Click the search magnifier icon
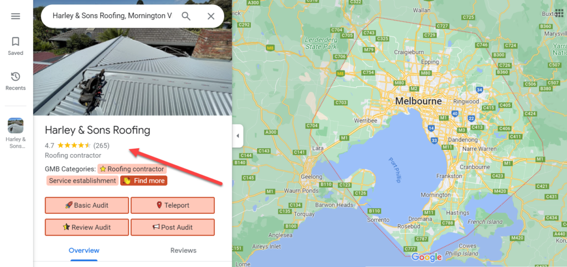The image size is (567, 267). click(x=186, y=16)
